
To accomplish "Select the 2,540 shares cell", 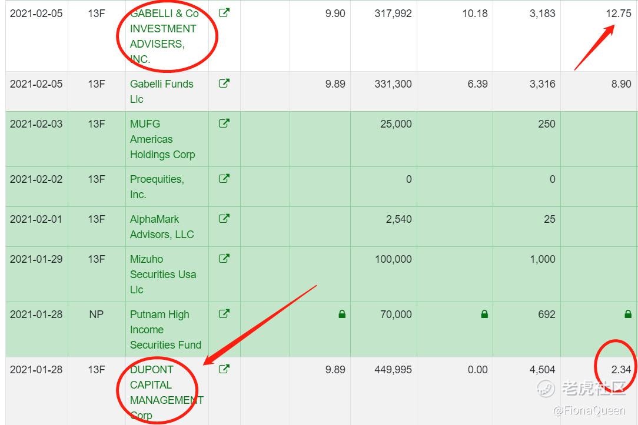I will 399,219.
